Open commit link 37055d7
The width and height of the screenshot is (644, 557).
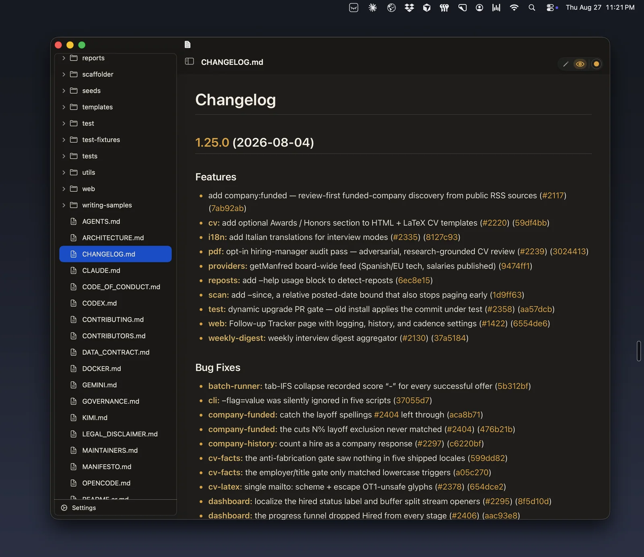(x=413, y=401)
